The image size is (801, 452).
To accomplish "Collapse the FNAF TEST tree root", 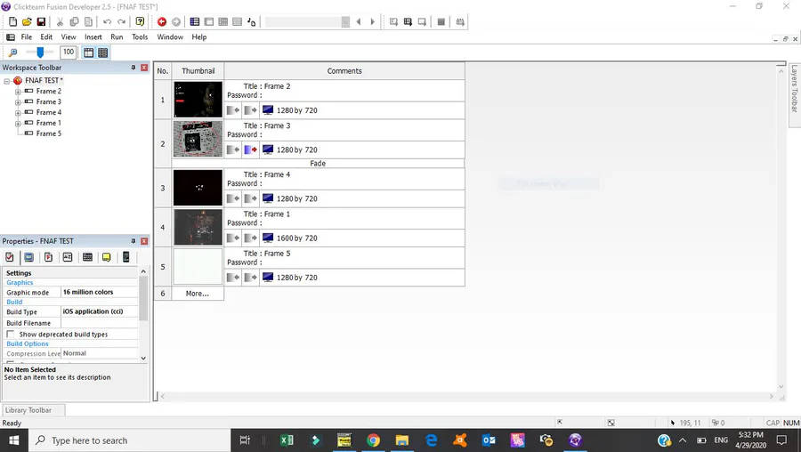I will (x=6, y=81).
